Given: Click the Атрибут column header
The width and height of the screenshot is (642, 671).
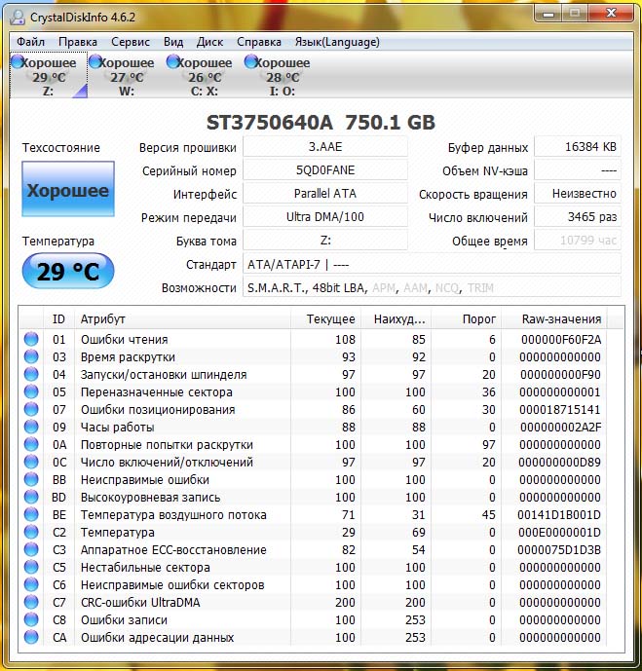Looking at the screenshot, I should point(182,318).
